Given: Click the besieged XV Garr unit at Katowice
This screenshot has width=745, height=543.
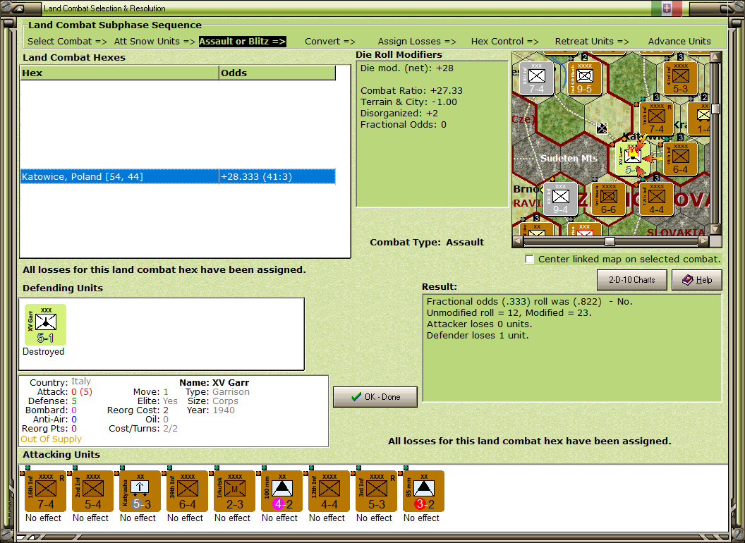Looking at the screenshot, I should coord(632,159).
